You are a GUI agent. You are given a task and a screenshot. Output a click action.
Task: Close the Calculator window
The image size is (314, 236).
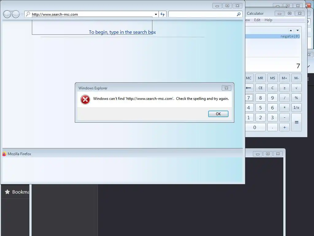[x=300, y=14]
